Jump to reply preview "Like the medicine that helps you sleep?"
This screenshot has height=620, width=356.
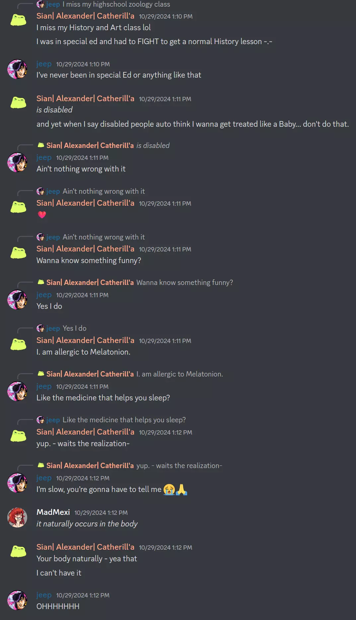pyautogui.click(x=124, y=420)
